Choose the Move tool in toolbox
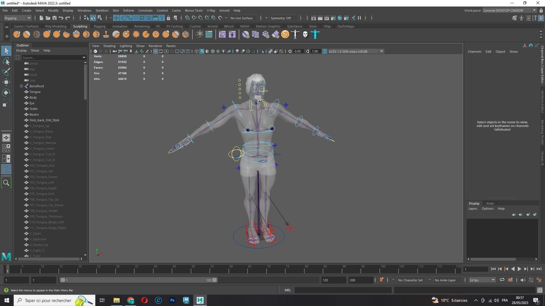This screenshot has width=545, height=306. click(6, 82)
